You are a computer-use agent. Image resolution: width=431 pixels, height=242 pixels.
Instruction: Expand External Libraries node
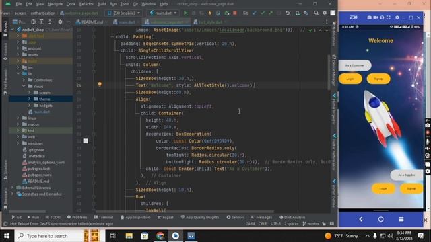[12, 188]
